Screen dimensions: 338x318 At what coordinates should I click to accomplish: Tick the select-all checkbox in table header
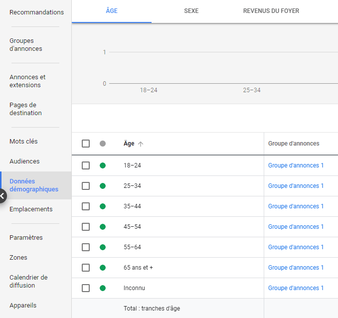[x=86, y=144]
